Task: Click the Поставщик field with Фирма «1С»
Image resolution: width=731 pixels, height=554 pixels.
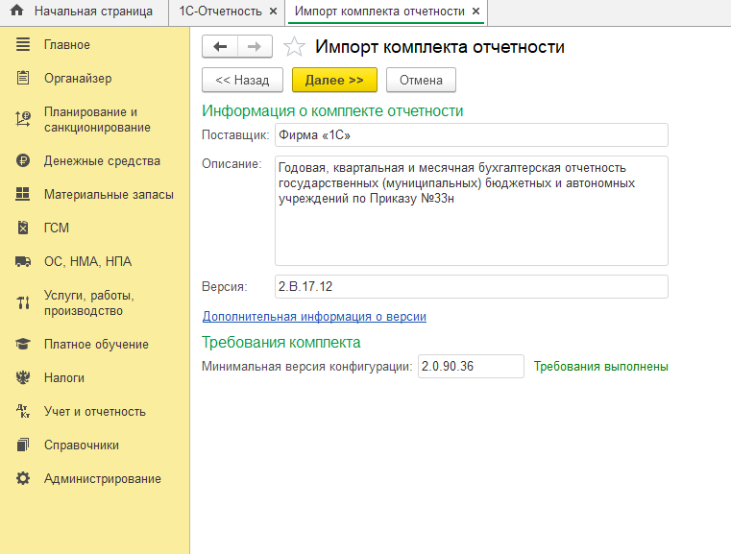Action: click(x=472, y=135)
